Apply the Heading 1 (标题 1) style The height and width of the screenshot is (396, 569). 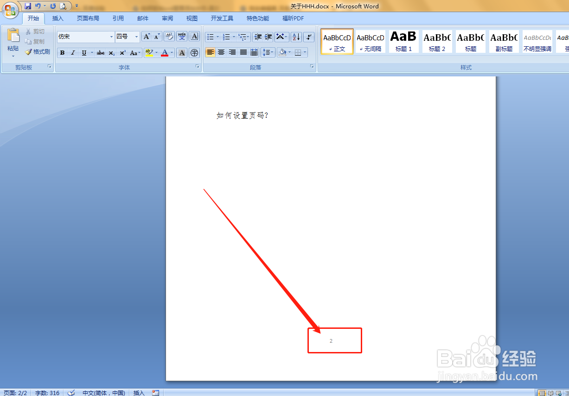(403, 42)
